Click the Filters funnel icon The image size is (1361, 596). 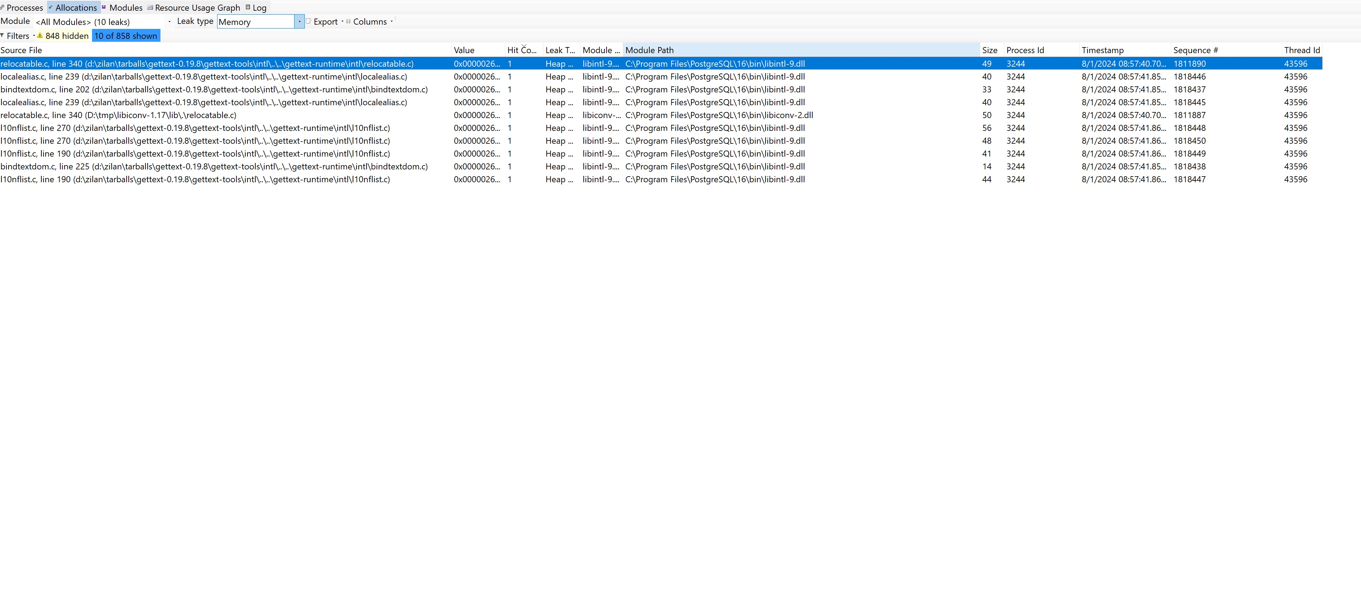[2, 35]
